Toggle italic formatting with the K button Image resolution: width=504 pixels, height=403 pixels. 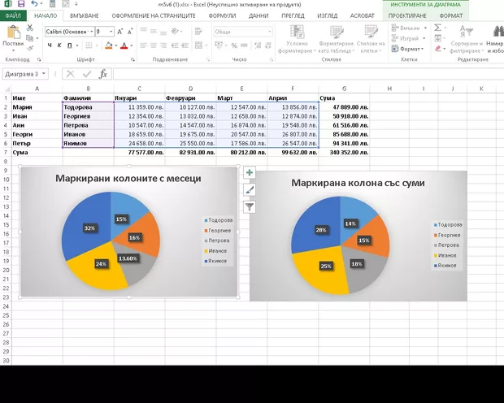(x=60, y=45)
